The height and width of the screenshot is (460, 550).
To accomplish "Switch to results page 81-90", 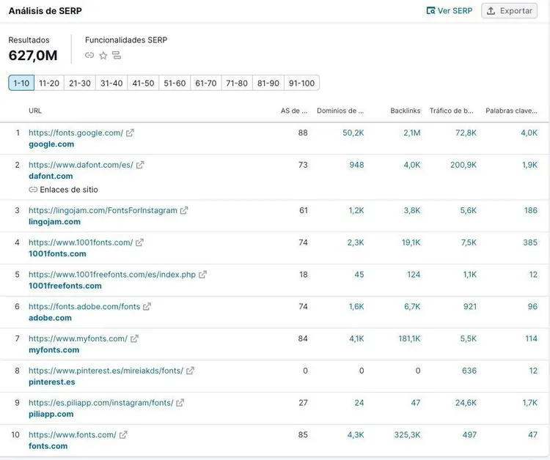I will [268, 83].
